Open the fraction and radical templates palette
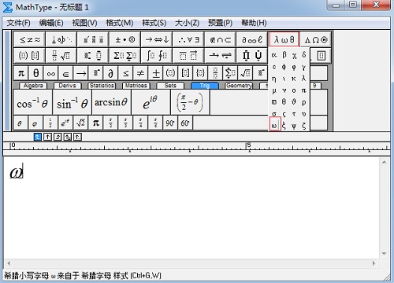Image resolution: width=394 pixels, height=283 pixels. (61, 55)
